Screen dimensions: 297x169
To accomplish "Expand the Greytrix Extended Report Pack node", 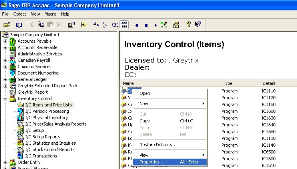I will 5,86.
